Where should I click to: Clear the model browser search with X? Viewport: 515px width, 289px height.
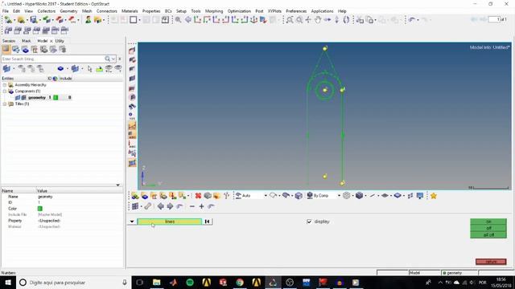point(120,59)
